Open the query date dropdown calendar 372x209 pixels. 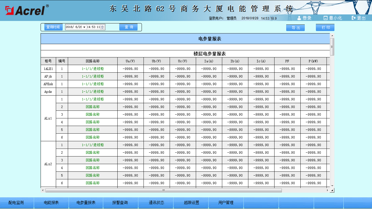coord(84,27)
